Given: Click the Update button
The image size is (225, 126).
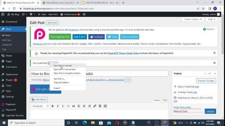Looking at the screenshot, I should point(210,111).
